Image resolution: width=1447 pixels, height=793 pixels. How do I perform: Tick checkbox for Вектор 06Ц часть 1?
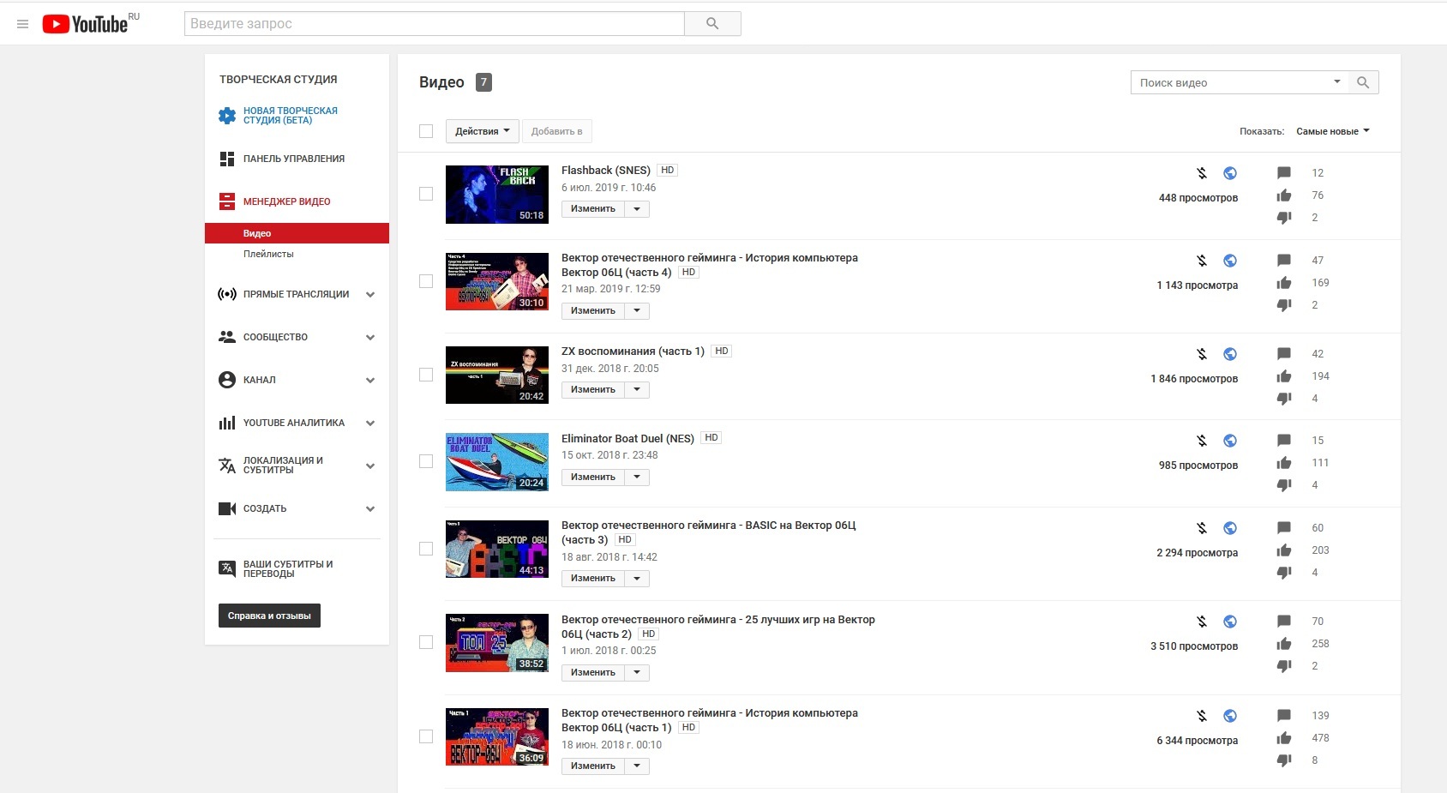click(x=426, y=736)
